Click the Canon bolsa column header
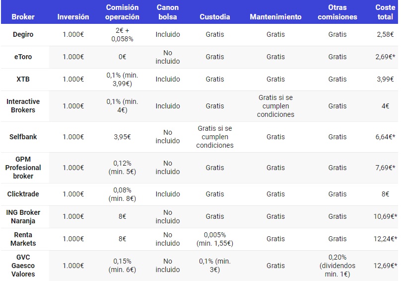Viewport: 401px width, 281px height. (x=168, y=12)
